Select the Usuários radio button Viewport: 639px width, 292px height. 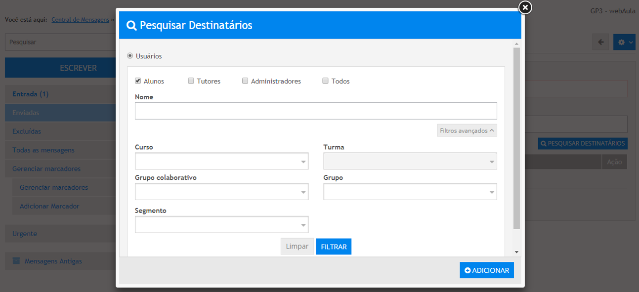130,56
